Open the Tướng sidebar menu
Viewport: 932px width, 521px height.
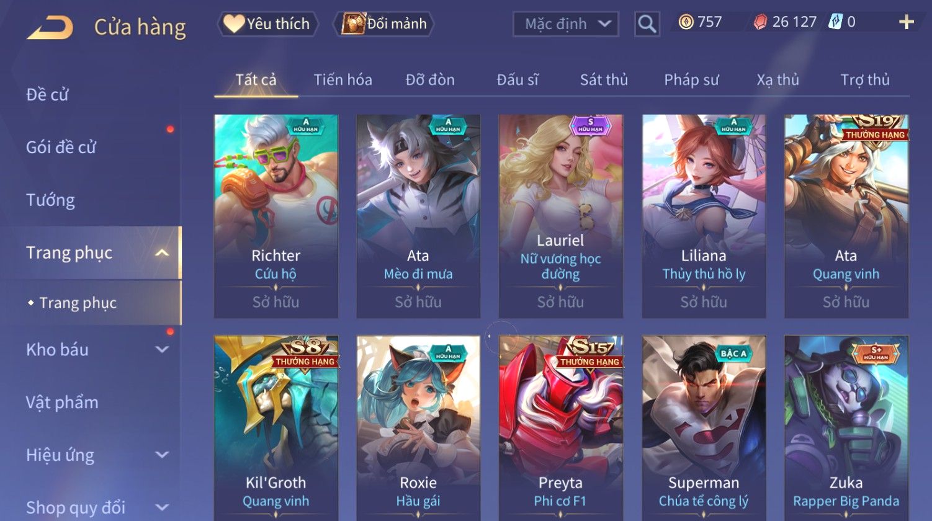pyautogui.click(x=50, y=200)
